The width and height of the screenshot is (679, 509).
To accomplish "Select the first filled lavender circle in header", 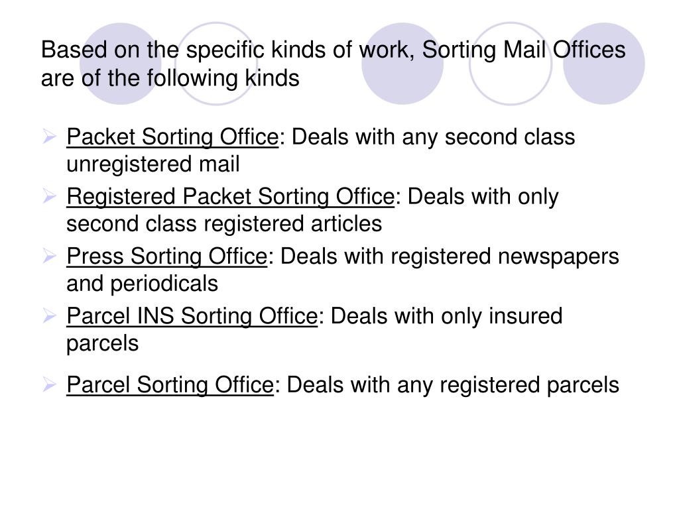I will tap(121, 64).
